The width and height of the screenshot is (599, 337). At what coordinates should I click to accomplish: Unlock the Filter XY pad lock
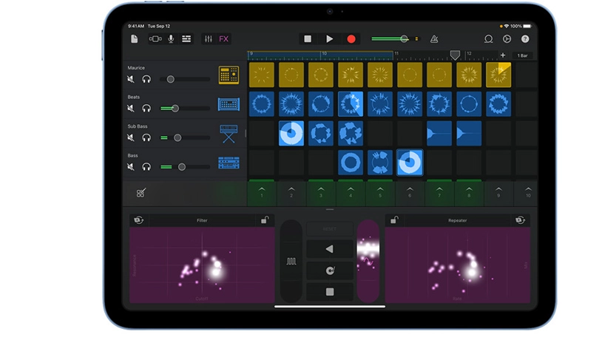coord(265,220)
